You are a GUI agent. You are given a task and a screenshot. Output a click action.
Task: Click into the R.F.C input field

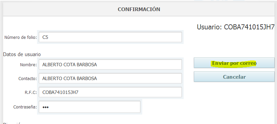point(110,92)
